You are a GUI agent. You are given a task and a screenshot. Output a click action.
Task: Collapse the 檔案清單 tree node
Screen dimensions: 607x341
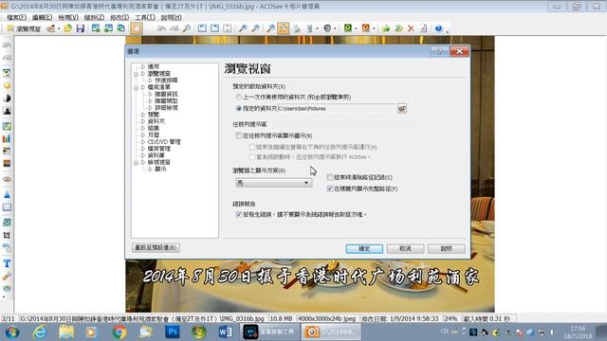[x=136, y=87]
